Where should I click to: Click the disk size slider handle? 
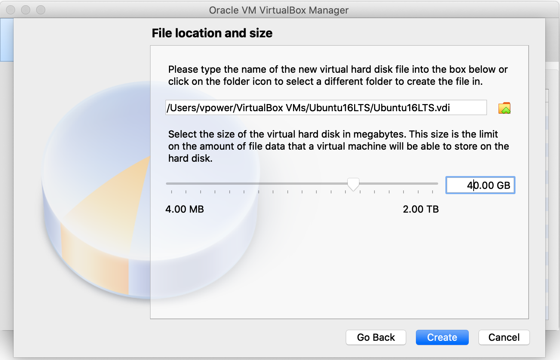click(353, 184)
